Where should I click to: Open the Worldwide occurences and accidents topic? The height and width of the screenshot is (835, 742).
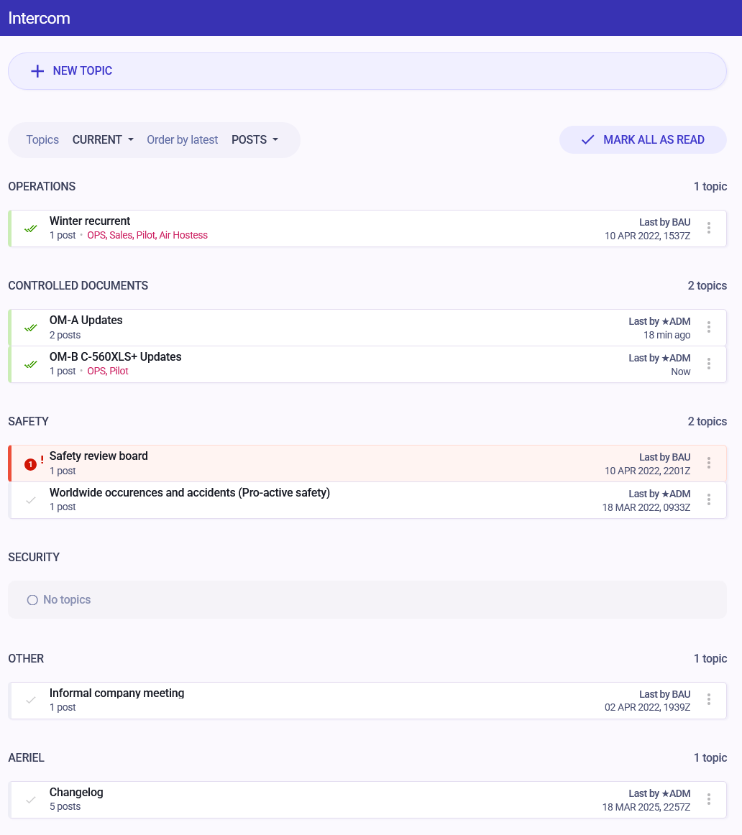pyautogui.click(x=189, y=493)
